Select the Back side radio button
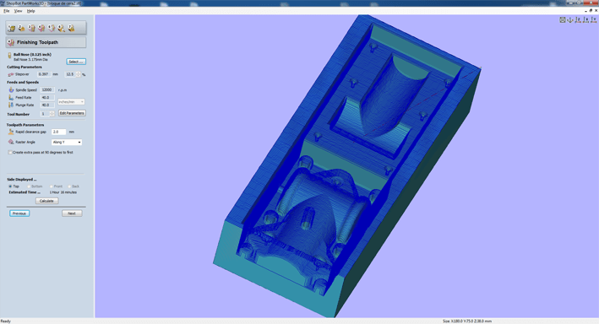Image resolution: width=599 pixels, height=324 pixels. click(69, 186)
